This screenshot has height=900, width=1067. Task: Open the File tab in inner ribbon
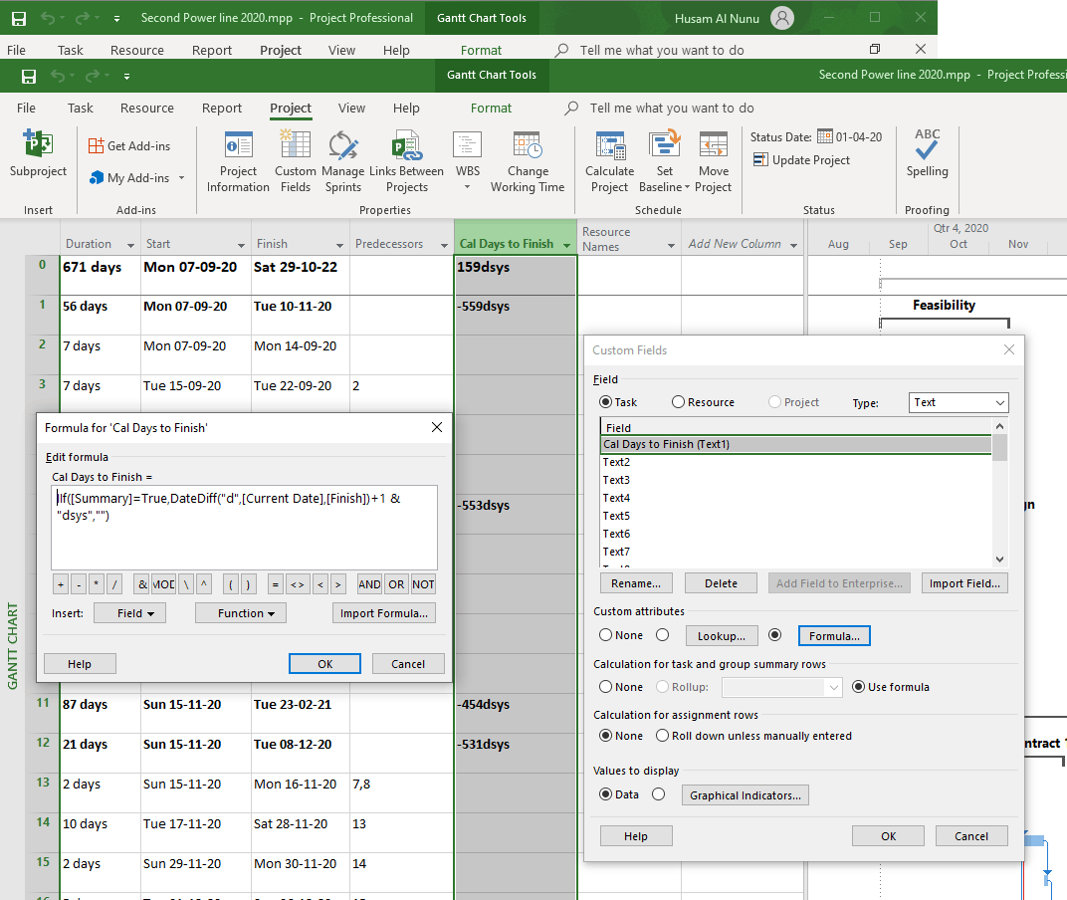26,108
